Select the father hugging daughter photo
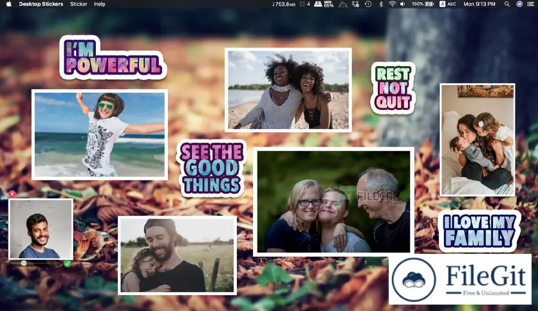 [x=178, y=255]
